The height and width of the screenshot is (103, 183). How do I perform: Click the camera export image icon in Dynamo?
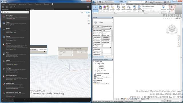point(88,7)
